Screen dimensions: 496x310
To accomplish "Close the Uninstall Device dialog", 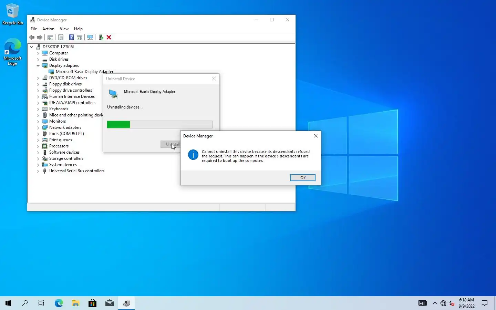I will 214,79.
